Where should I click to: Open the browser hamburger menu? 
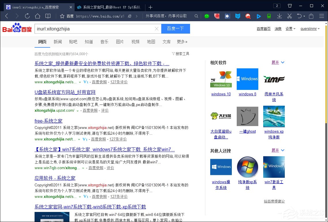click(x=322, y=16)
